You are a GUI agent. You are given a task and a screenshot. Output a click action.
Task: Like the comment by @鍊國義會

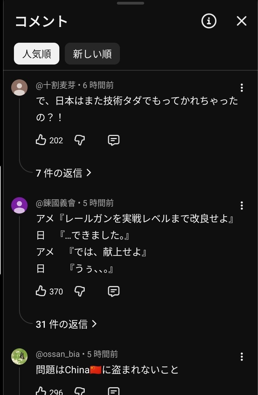point(41,291)
